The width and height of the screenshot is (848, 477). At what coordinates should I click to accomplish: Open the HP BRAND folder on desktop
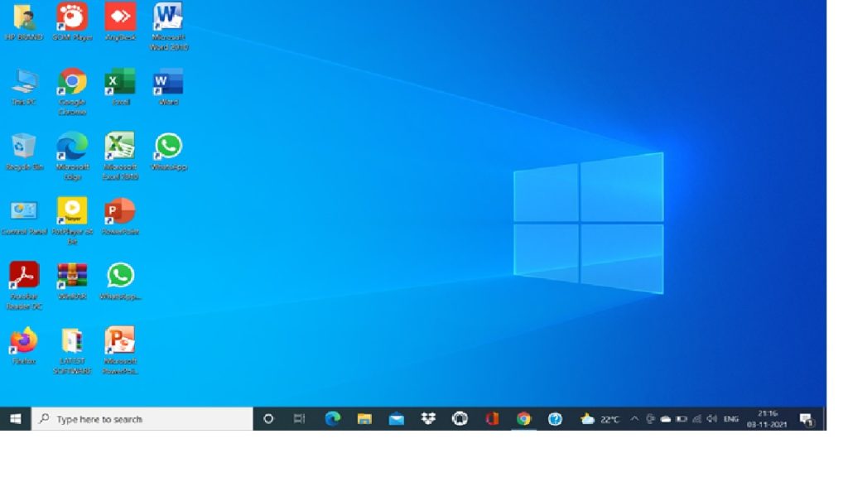click(24, 22)
